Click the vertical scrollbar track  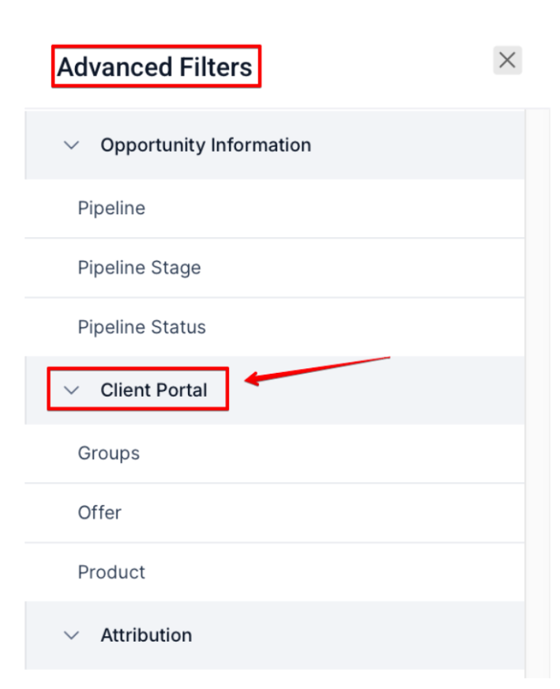click(x=538, y=395)
